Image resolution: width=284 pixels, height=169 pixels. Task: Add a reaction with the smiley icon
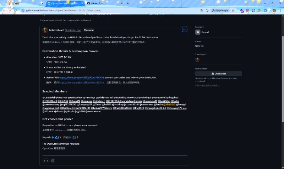pos(53,160)
